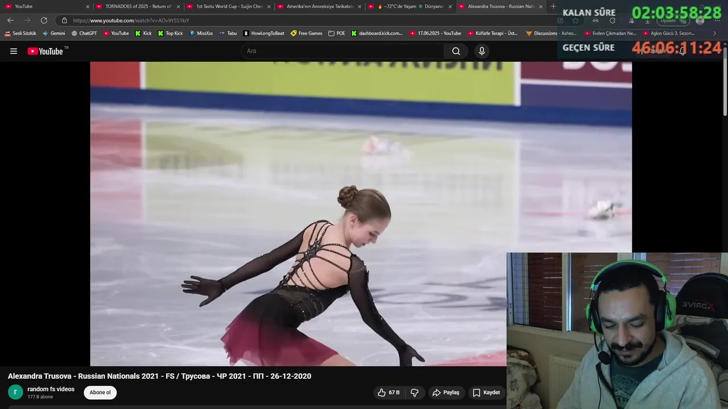Screen dimensions: 728x409
Task: Open the Discussions - Ashes bookmark
Action: [x=551, y=34]
